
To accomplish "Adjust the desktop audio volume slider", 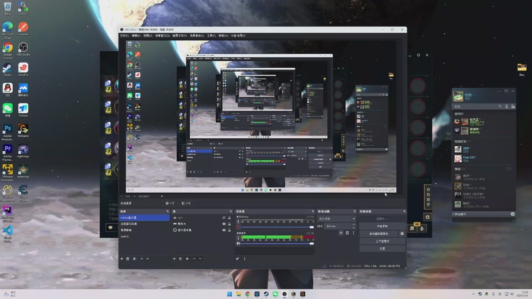I will click(x=277, y=243).
